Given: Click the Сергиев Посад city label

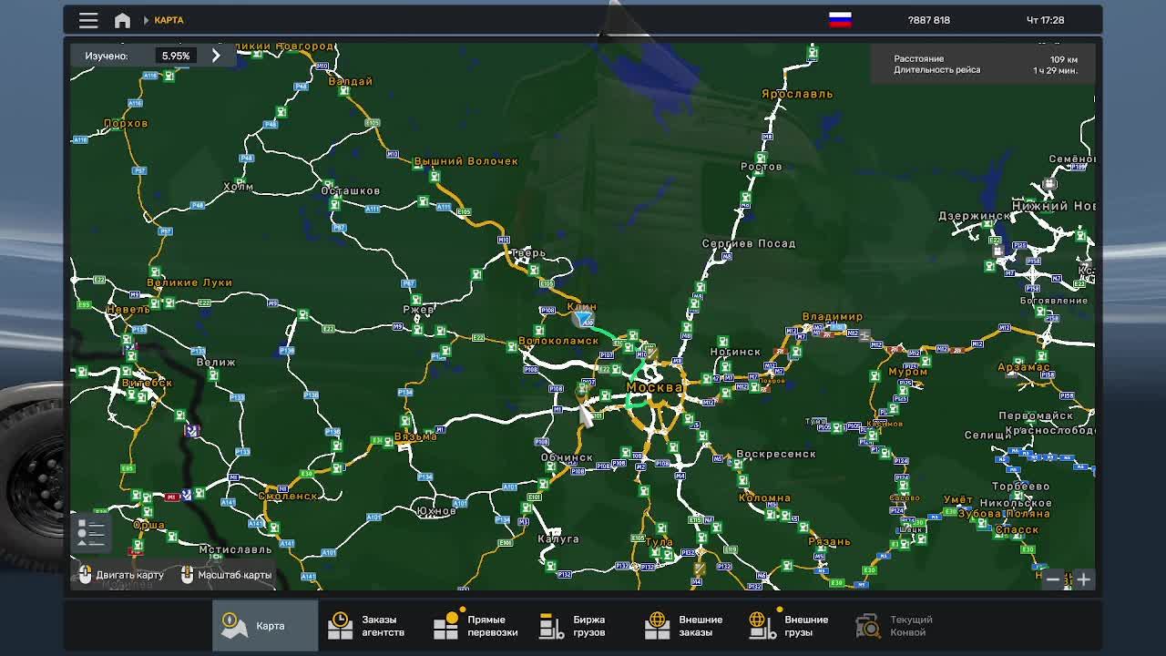Looking at the screenshot, I should [x=749, y=243].
